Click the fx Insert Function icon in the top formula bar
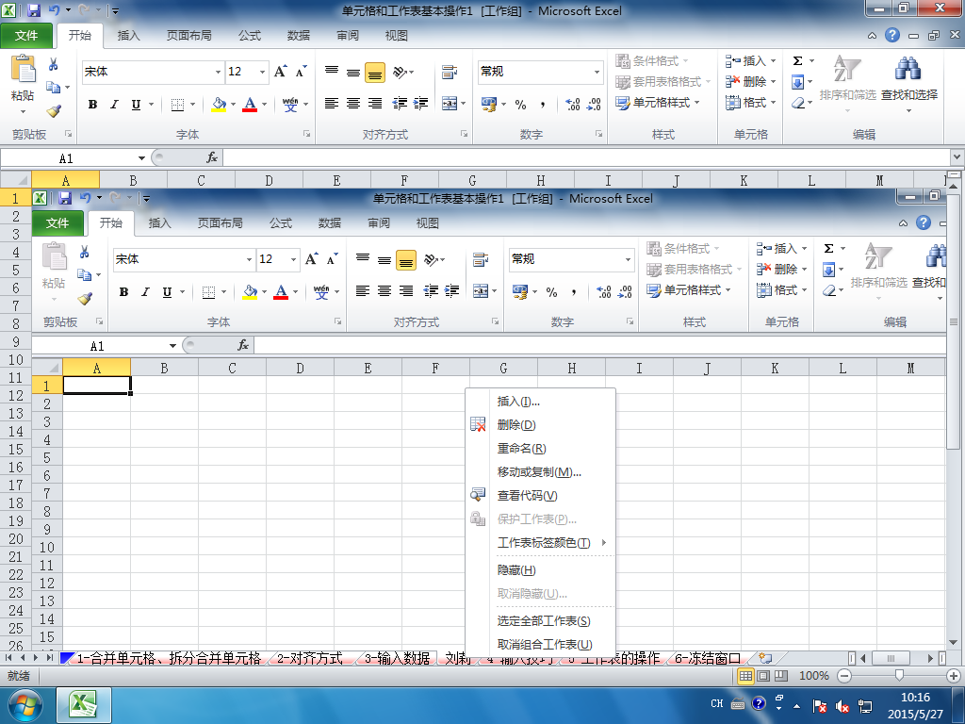The image size is (965, 724). [212, 158]
